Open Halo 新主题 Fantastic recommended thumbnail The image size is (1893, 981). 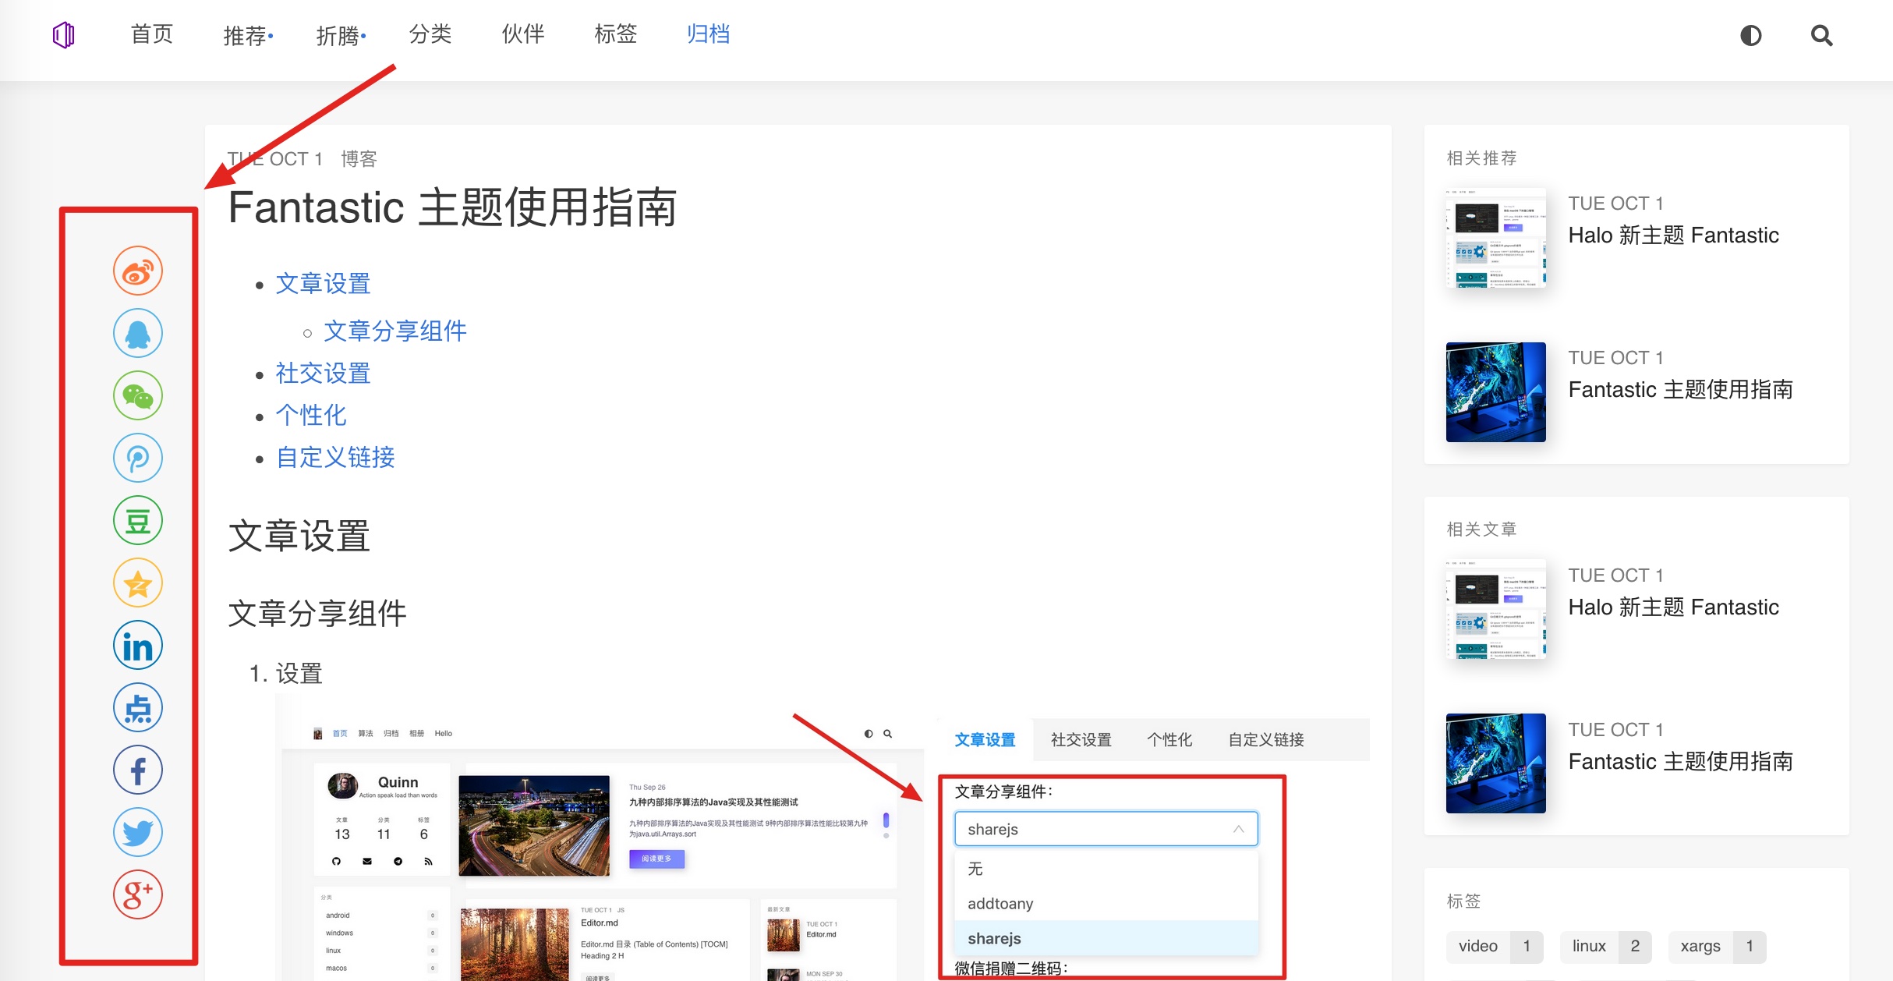pos(1495,238)
